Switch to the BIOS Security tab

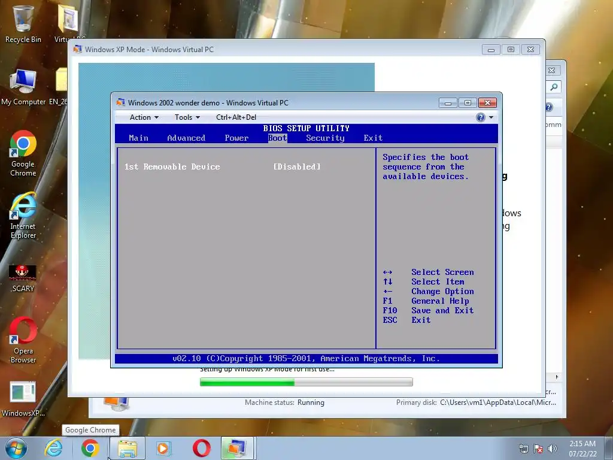(x=325, y=138)
